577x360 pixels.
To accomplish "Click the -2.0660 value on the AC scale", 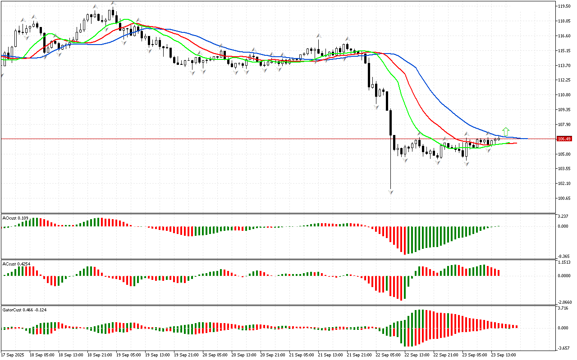I will pyautogui.click(x=564, y=302).
